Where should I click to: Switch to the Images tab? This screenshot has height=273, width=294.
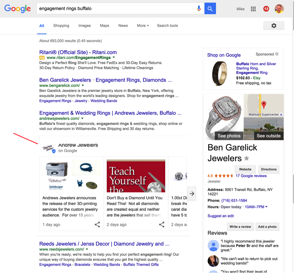click(x=84, y=26)
